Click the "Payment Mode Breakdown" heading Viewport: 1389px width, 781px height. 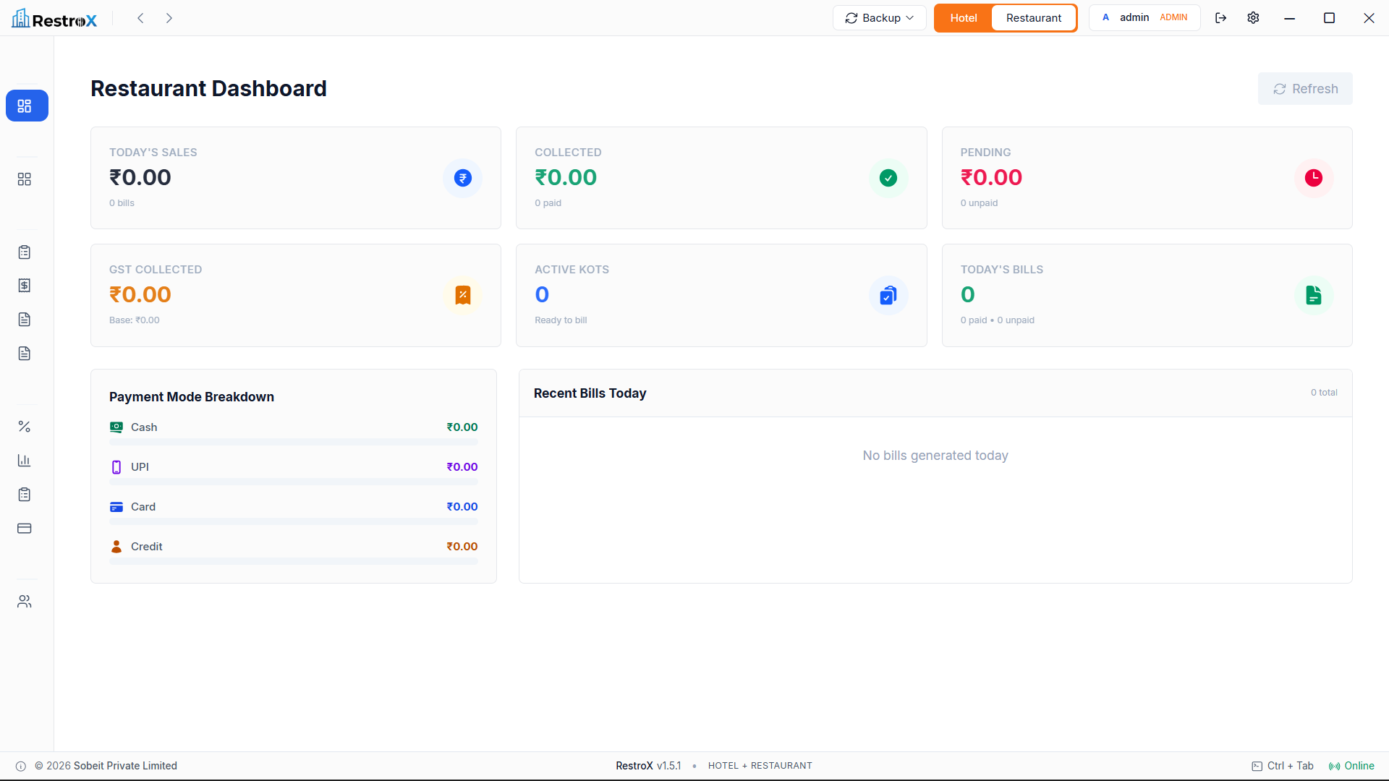coord(192,397)
